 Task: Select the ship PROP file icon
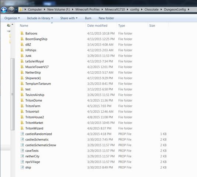[22, 167]
